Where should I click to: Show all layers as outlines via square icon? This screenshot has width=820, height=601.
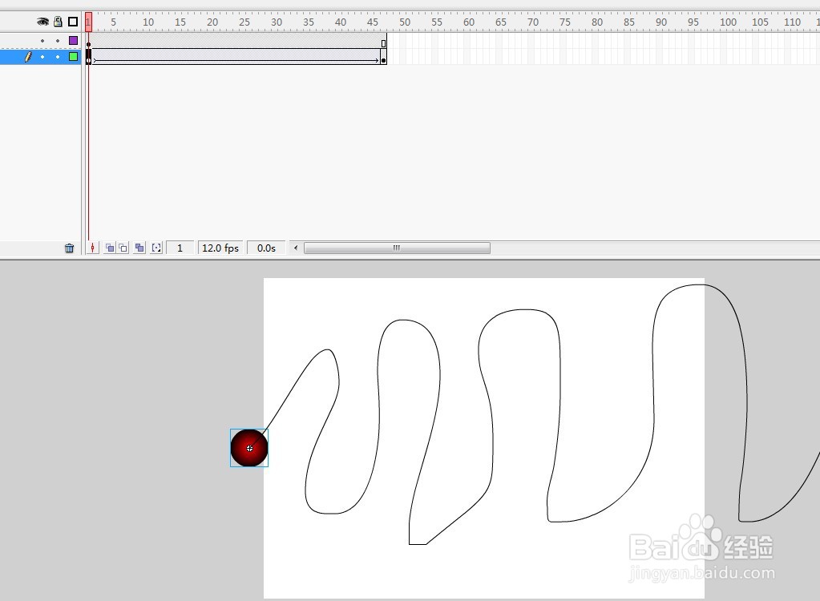[73, 22]
